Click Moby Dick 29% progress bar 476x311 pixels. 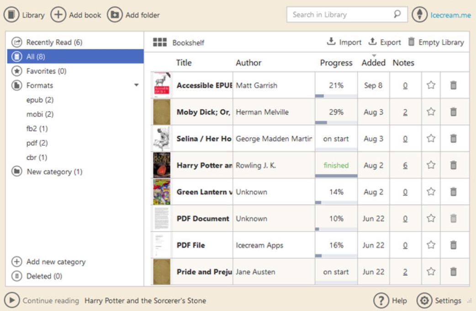(336, 122)
